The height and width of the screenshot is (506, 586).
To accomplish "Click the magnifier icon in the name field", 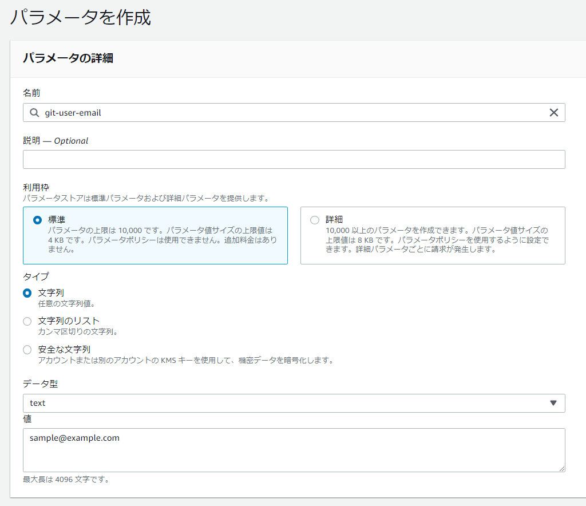I will 34,112.
